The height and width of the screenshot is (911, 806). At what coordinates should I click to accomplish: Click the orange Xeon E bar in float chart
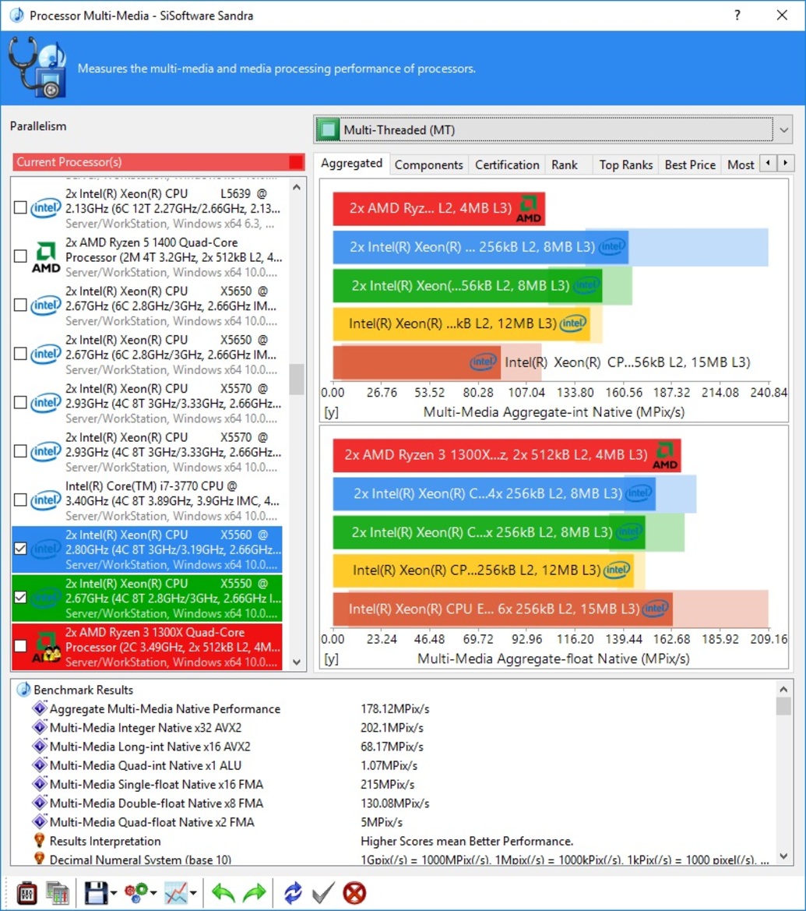pyautogui.click(x=502, y=609)
